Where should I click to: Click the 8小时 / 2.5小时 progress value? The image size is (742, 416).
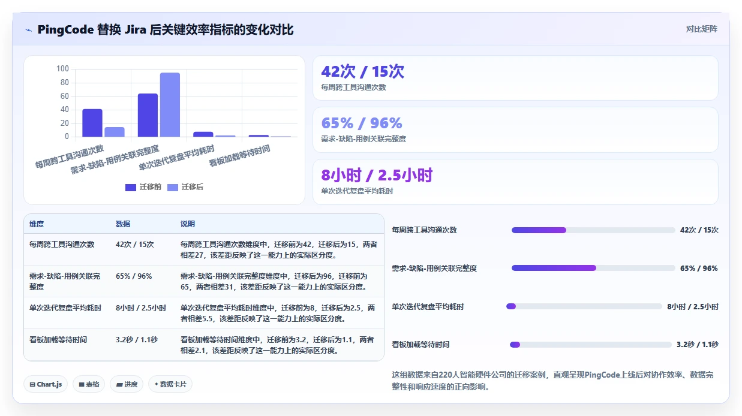(693, 307)
